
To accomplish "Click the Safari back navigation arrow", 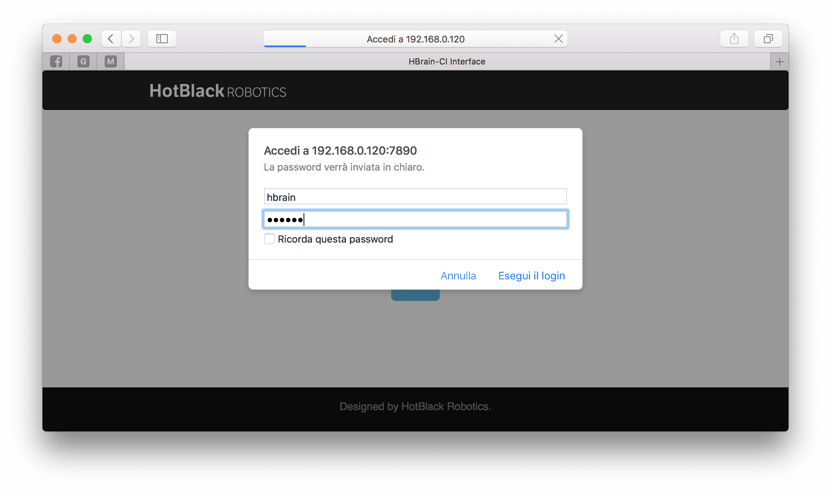I will [x=111, y=39].
